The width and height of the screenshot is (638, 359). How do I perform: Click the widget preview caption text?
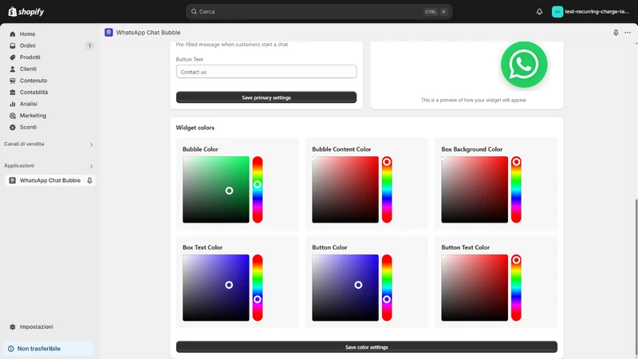coord(474,101)
